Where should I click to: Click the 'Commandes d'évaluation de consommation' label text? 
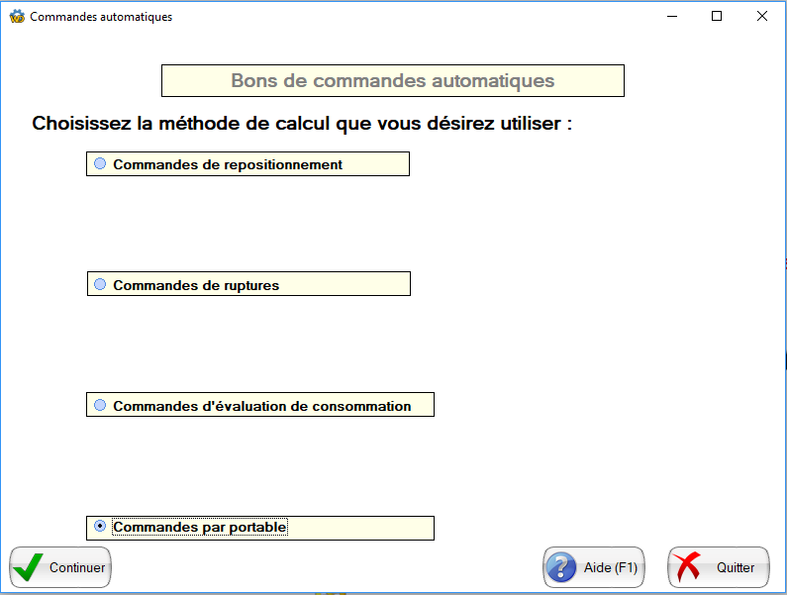pyautogui.click(x=262, y=407)
